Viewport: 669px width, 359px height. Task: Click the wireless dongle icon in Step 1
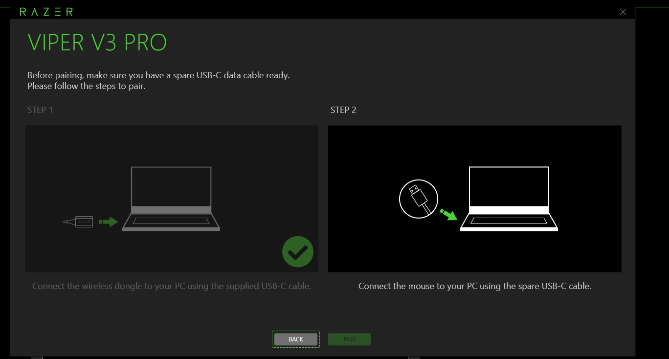click(x=78, y=222)
